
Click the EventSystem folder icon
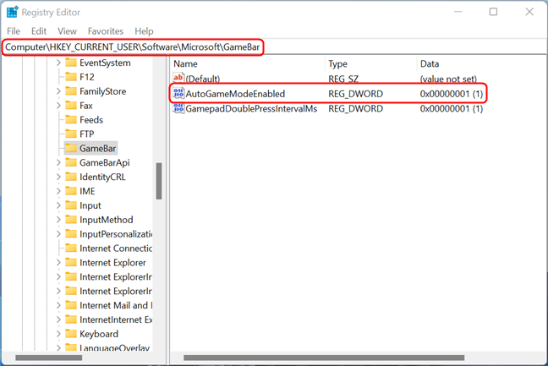tap(71, 63)
